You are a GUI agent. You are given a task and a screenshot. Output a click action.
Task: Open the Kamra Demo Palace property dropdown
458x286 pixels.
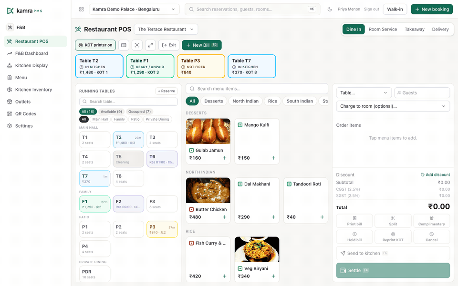click(134, 10)
